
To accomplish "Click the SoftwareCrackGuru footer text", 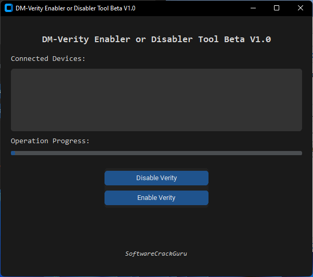I will click(156, 254).
